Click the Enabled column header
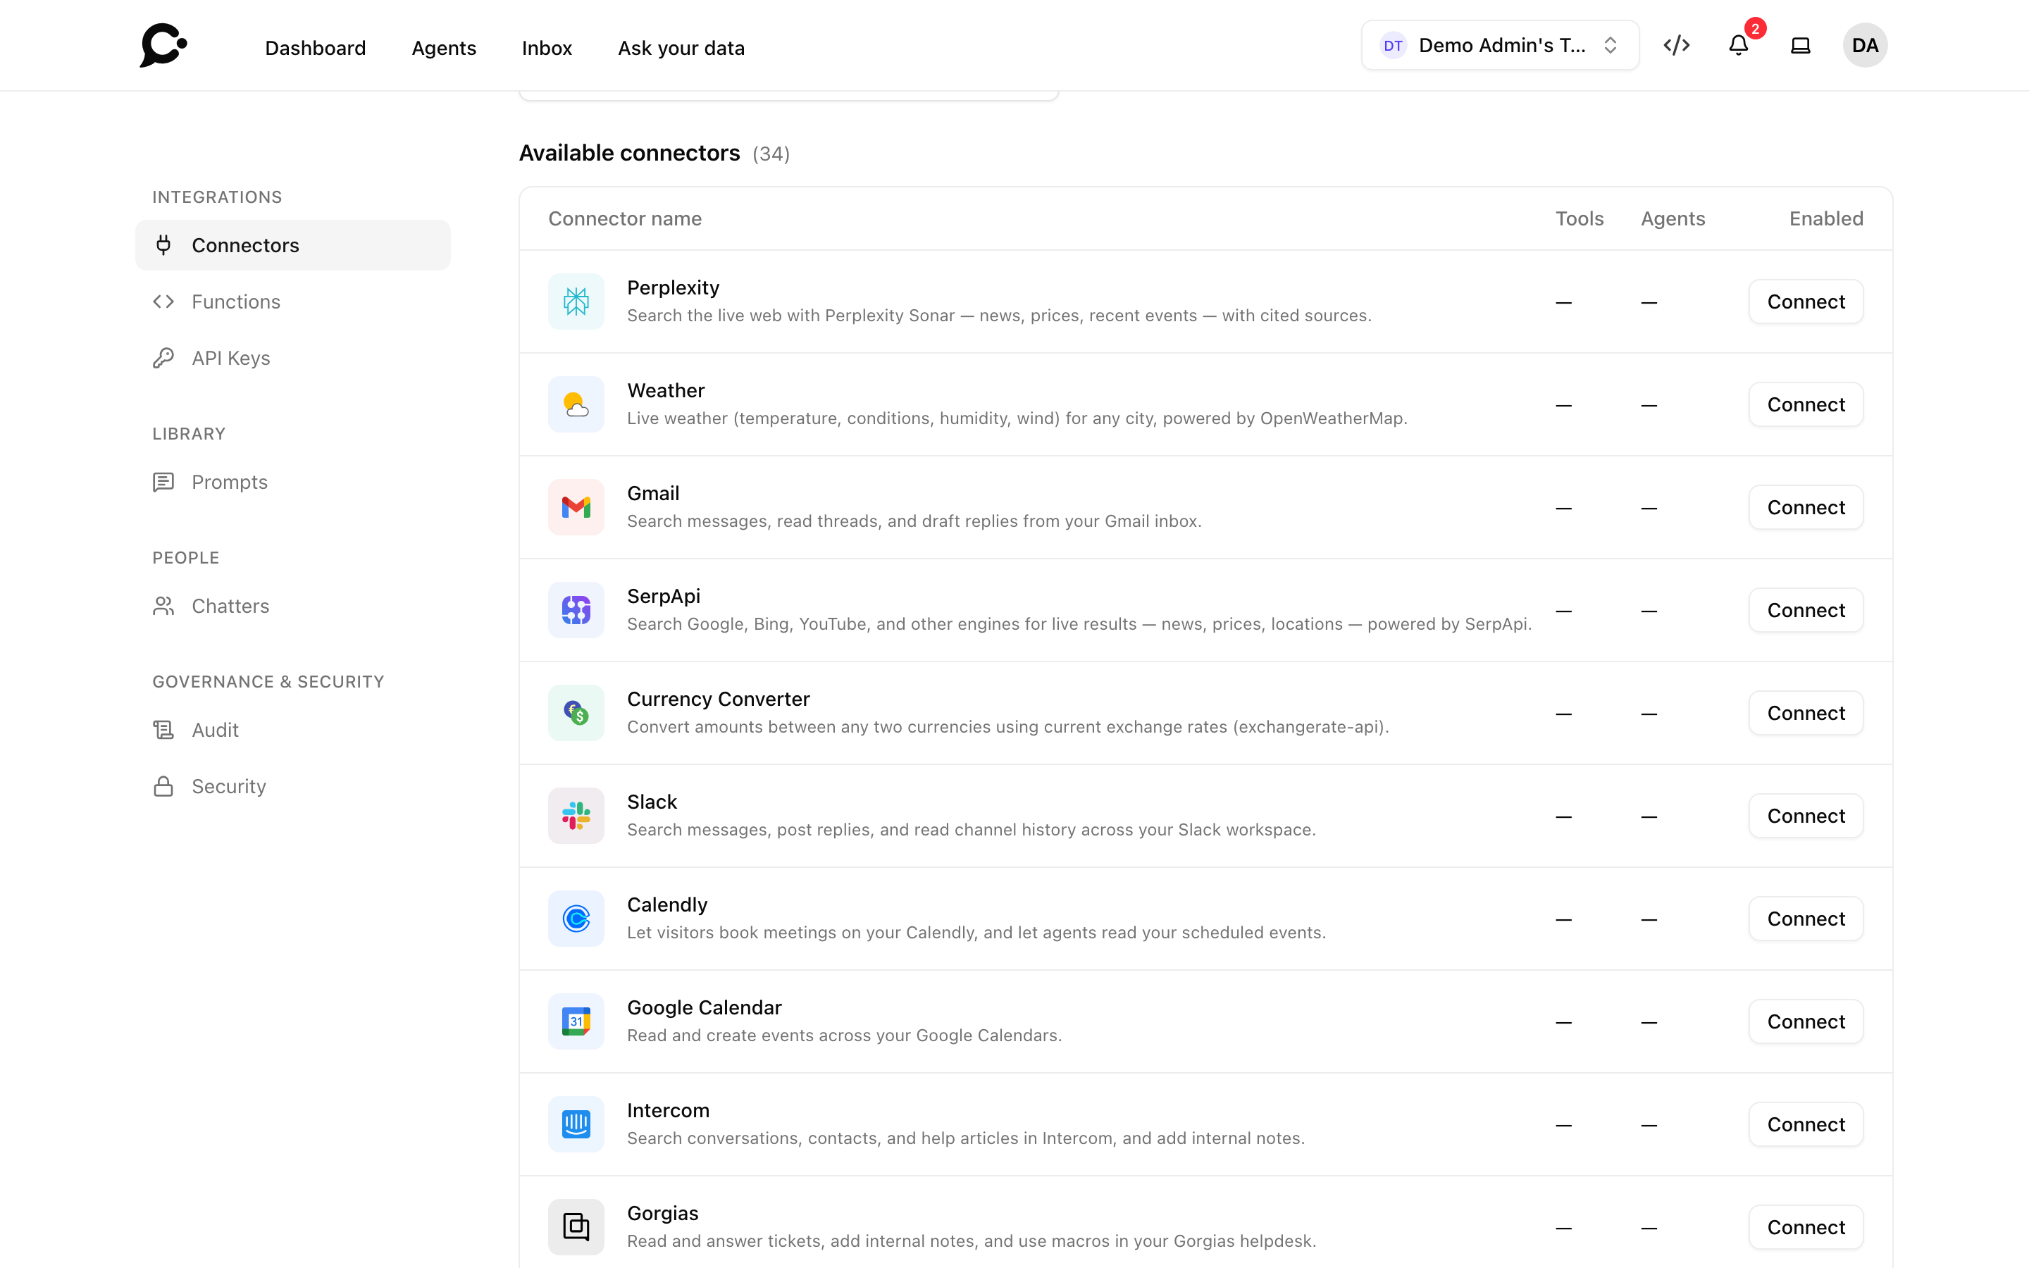The height and width of the screenshot is (1268, 2029). point(1826,218)
